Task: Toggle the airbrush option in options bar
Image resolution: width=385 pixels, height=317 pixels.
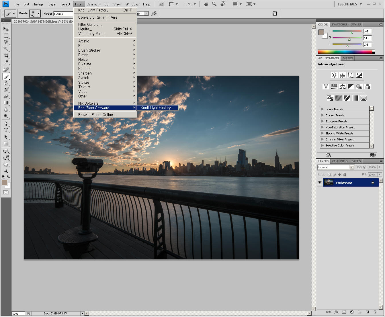Action: point(154,13)
